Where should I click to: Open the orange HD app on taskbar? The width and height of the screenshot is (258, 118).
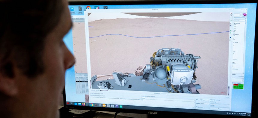coord(104,105)
